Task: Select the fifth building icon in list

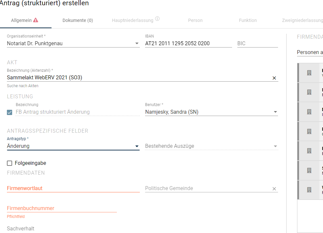Action: coord(309,151)
